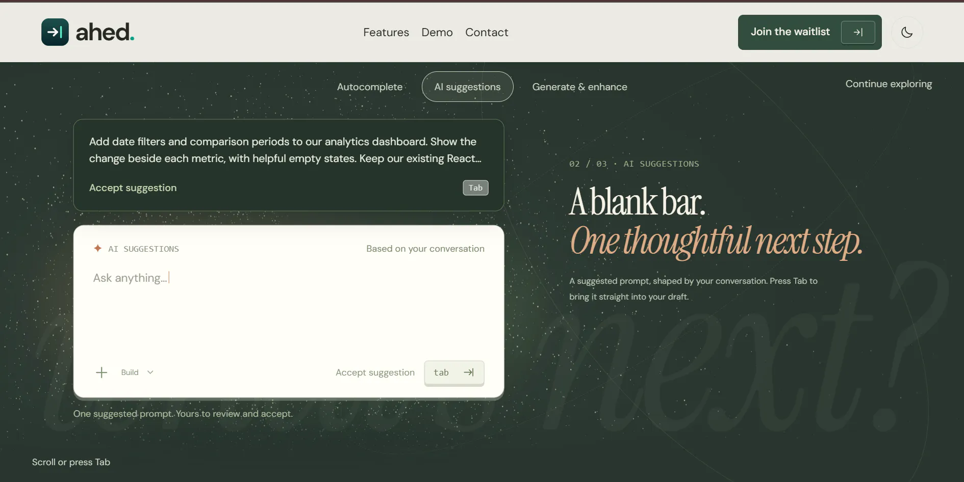964x482 pixels.
Task: Click the plus attachment icon
Action: pyautogui.click(x=102, y=372)
